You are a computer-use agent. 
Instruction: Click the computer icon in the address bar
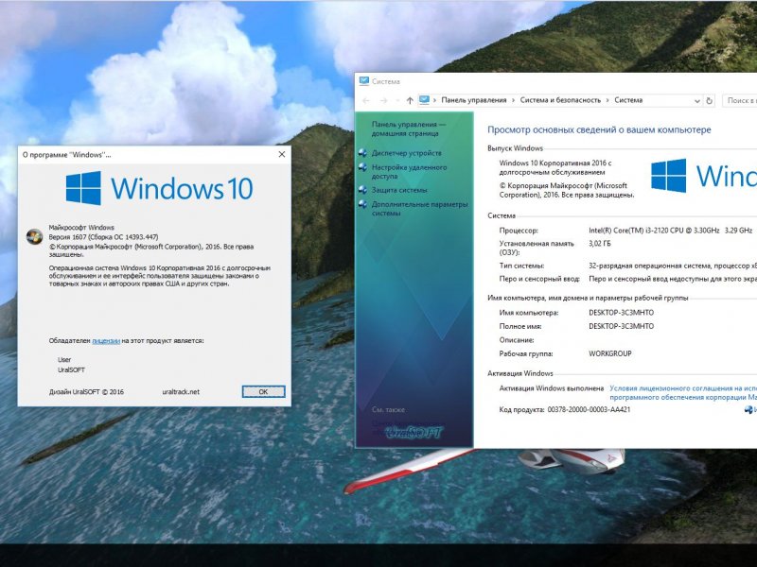[424, 100]
